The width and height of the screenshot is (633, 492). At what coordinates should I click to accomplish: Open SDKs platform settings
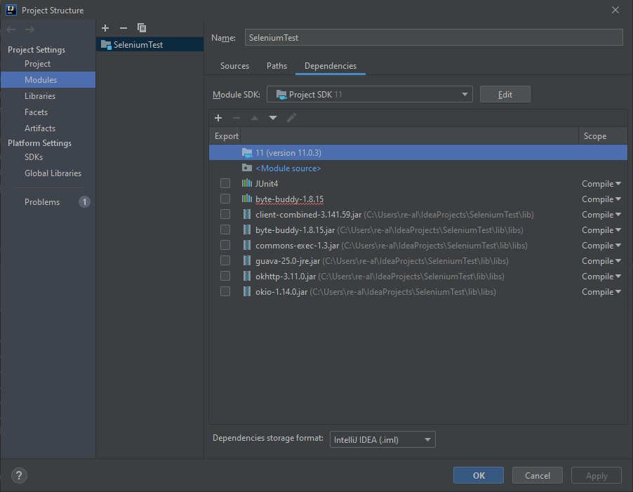click(x=34, y=157)
